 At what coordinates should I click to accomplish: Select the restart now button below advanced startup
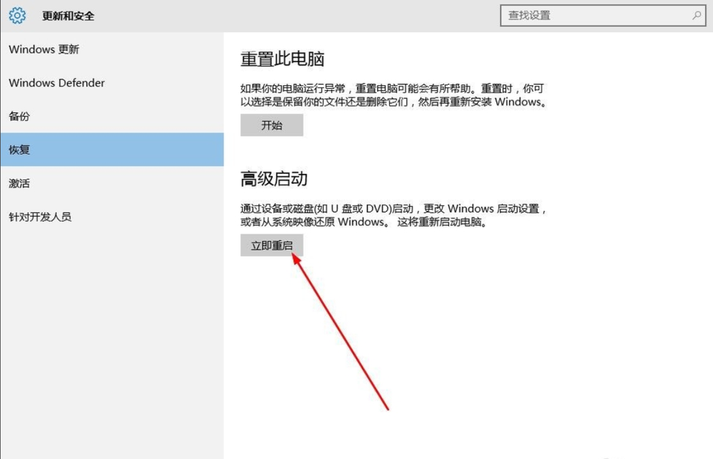click(x=271, y=245)
